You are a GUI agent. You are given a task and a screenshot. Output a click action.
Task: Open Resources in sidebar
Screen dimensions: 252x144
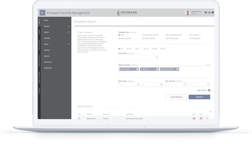coord(48,62)
